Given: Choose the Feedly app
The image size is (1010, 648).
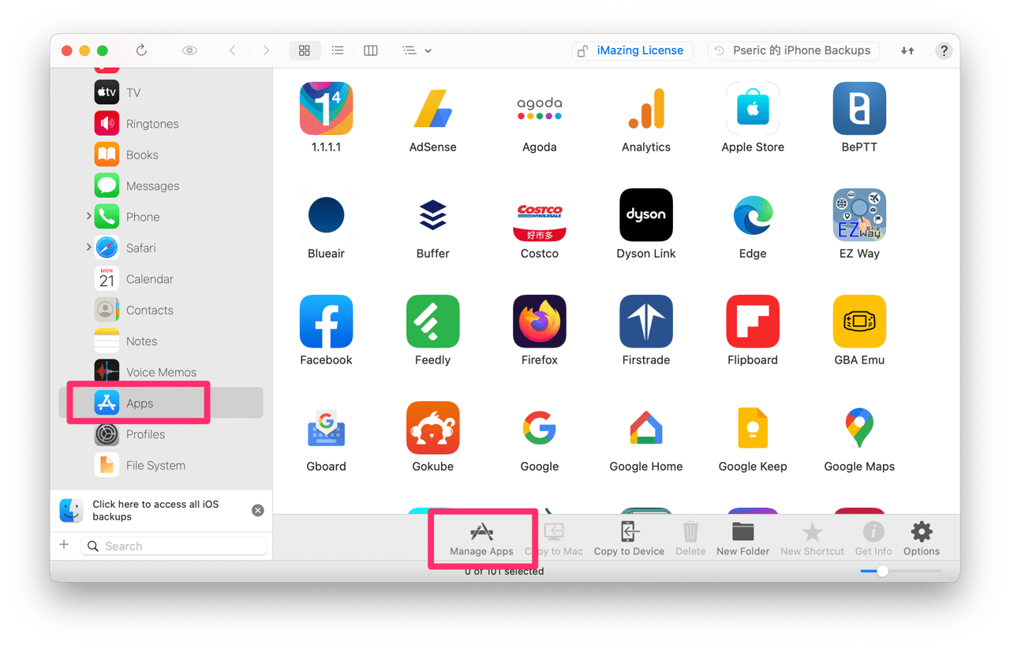Looking at the screenshot, I should (432, 322).
